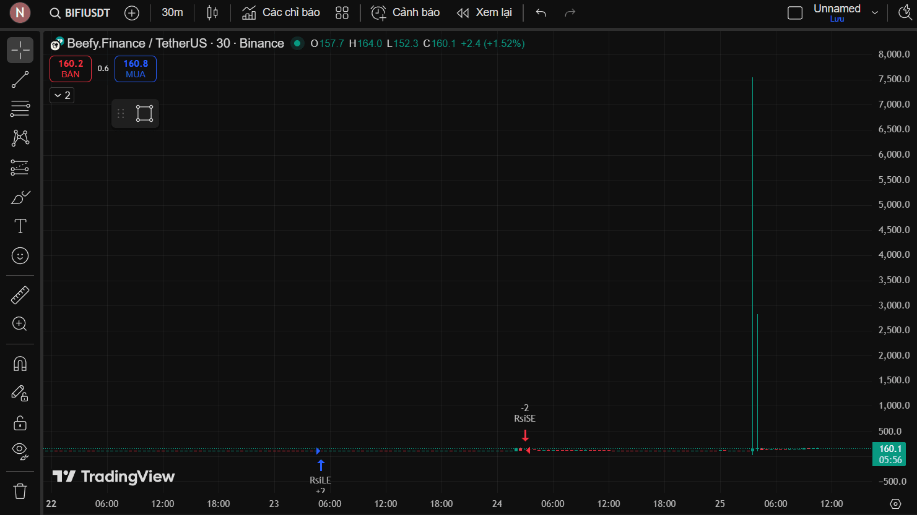The image size is (917, 515).
Task: Open Unnamed layout save menu
Action: 837,12
